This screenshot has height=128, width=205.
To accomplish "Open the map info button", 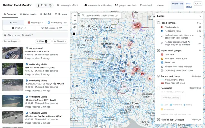I will (x=74, y=34).
